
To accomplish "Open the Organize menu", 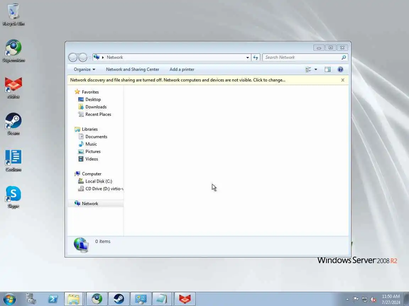I will tap(84, 69).
